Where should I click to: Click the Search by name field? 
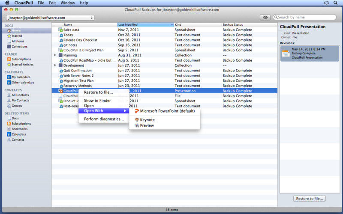[x=304, y=17]
